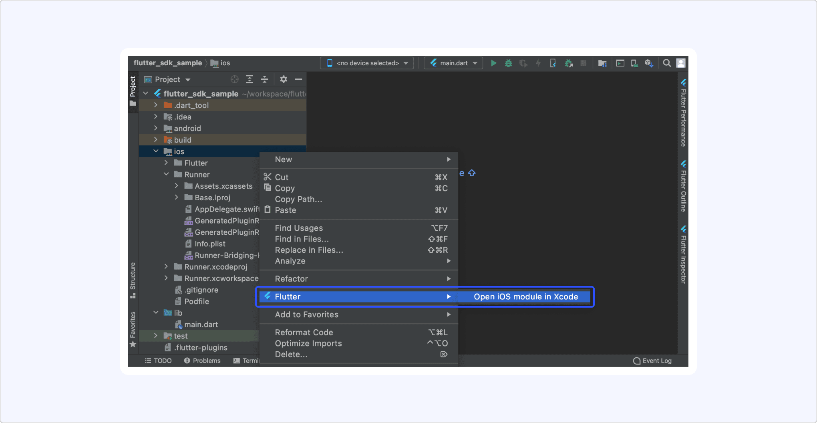Click flutter_sdk_sample in the breadcrumb bar
Image resolution: width=817 pixels, height=423 pixels.
coord(168,63)
